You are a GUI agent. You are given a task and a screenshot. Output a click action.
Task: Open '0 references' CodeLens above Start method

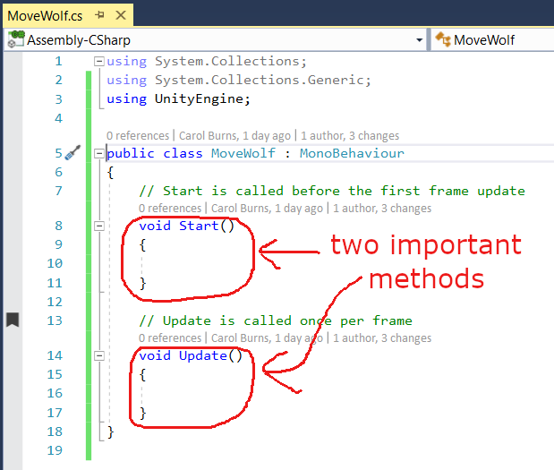pyautogui.click(x=170, y=208)
